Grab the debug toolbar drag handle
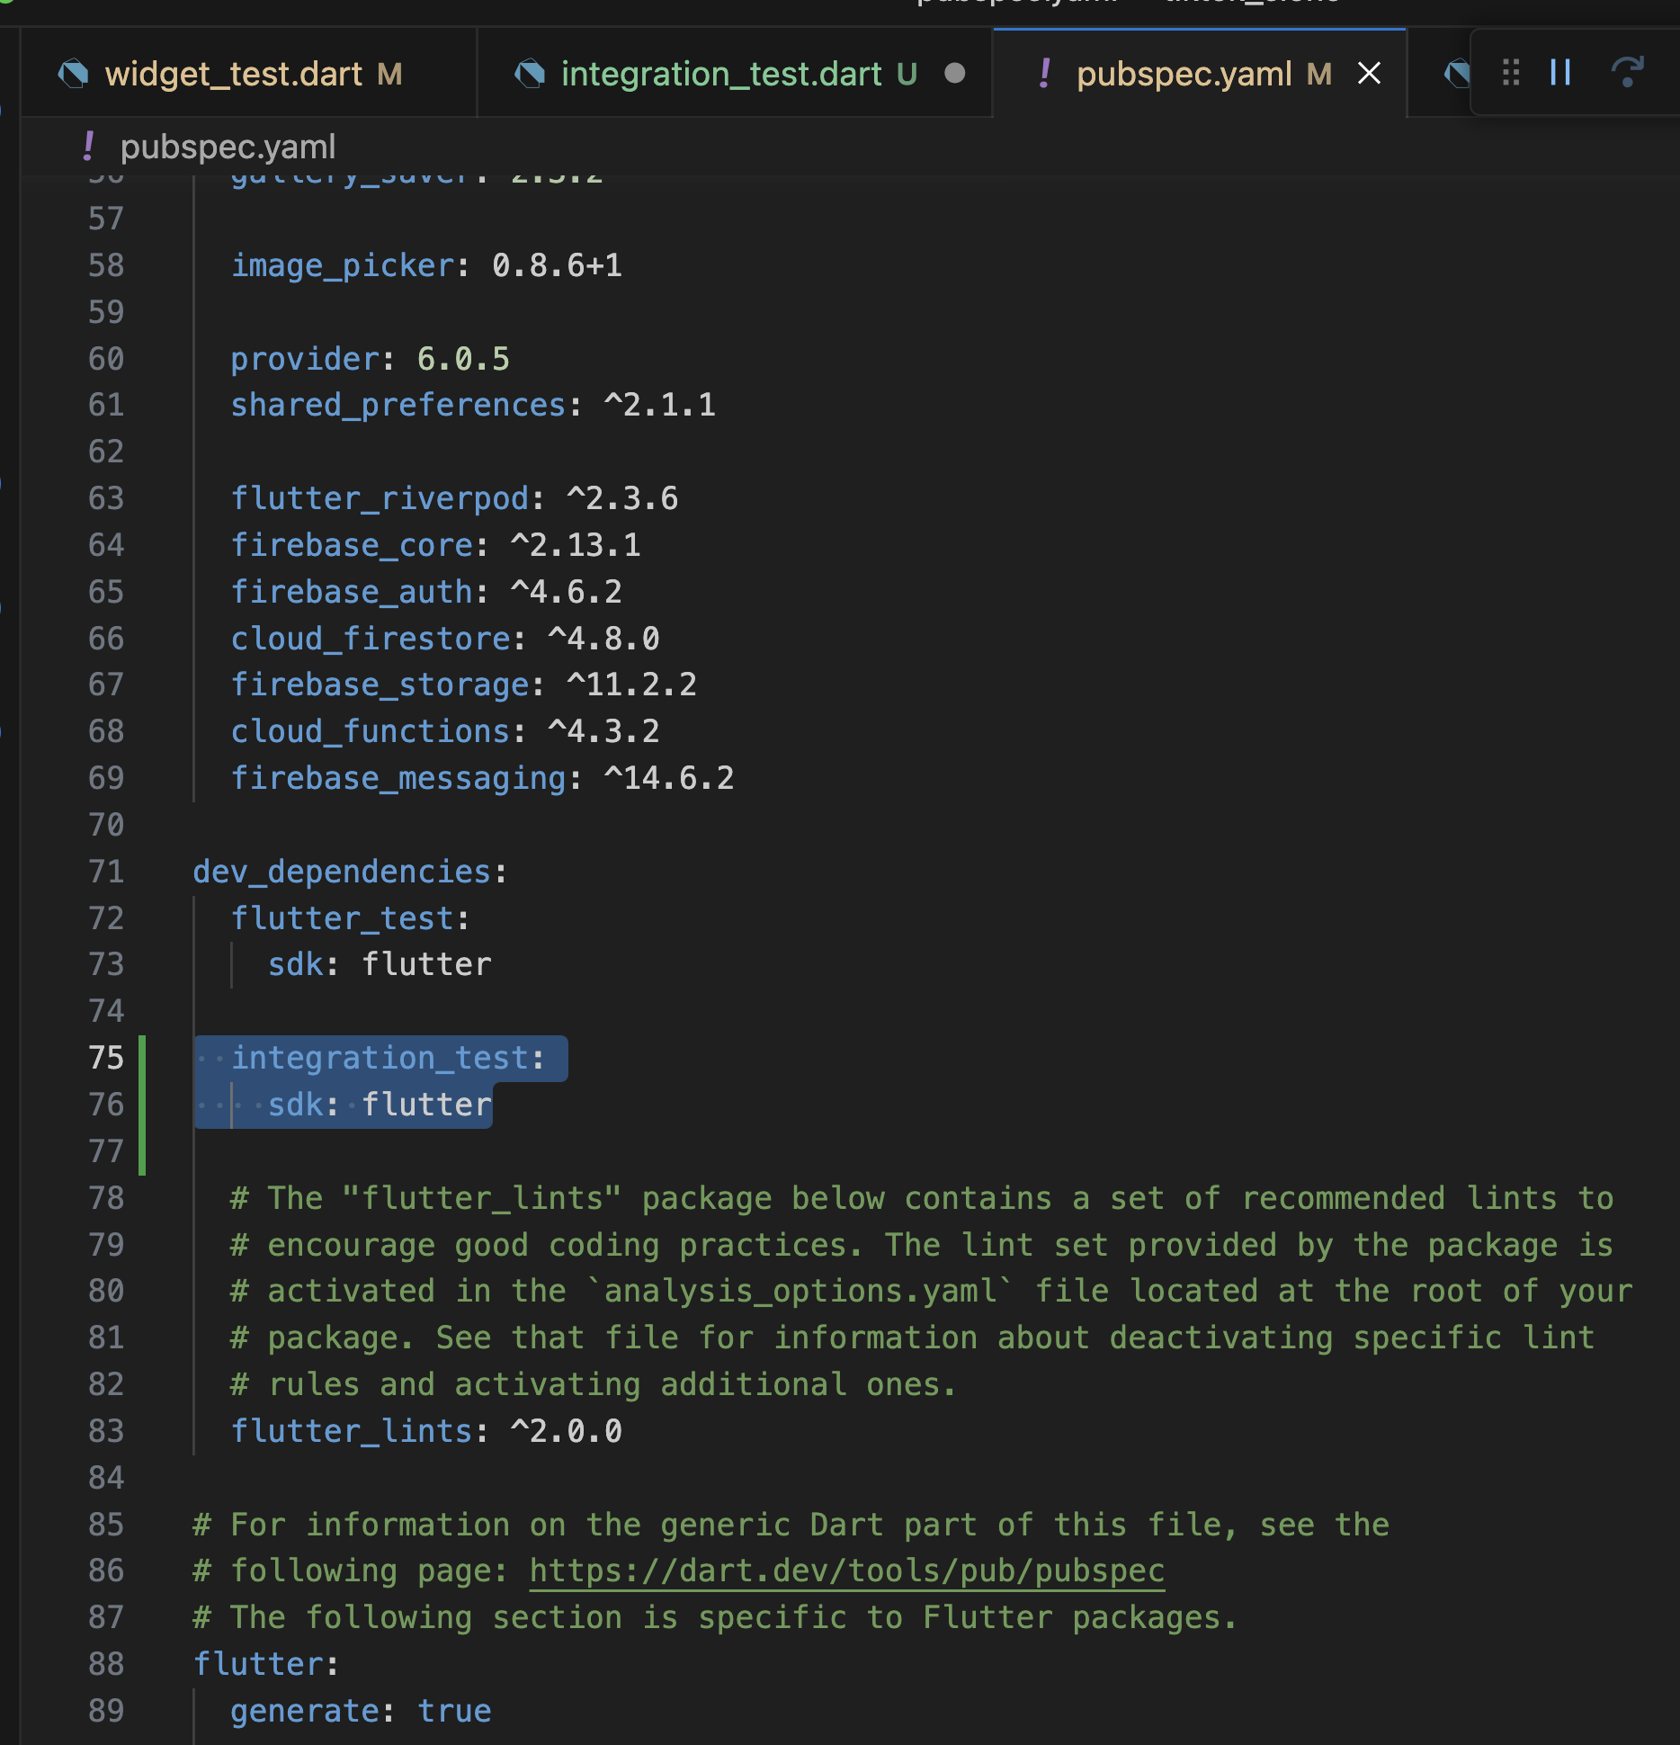Viewport: 1680px width, 1745px height. (1511, 72)
